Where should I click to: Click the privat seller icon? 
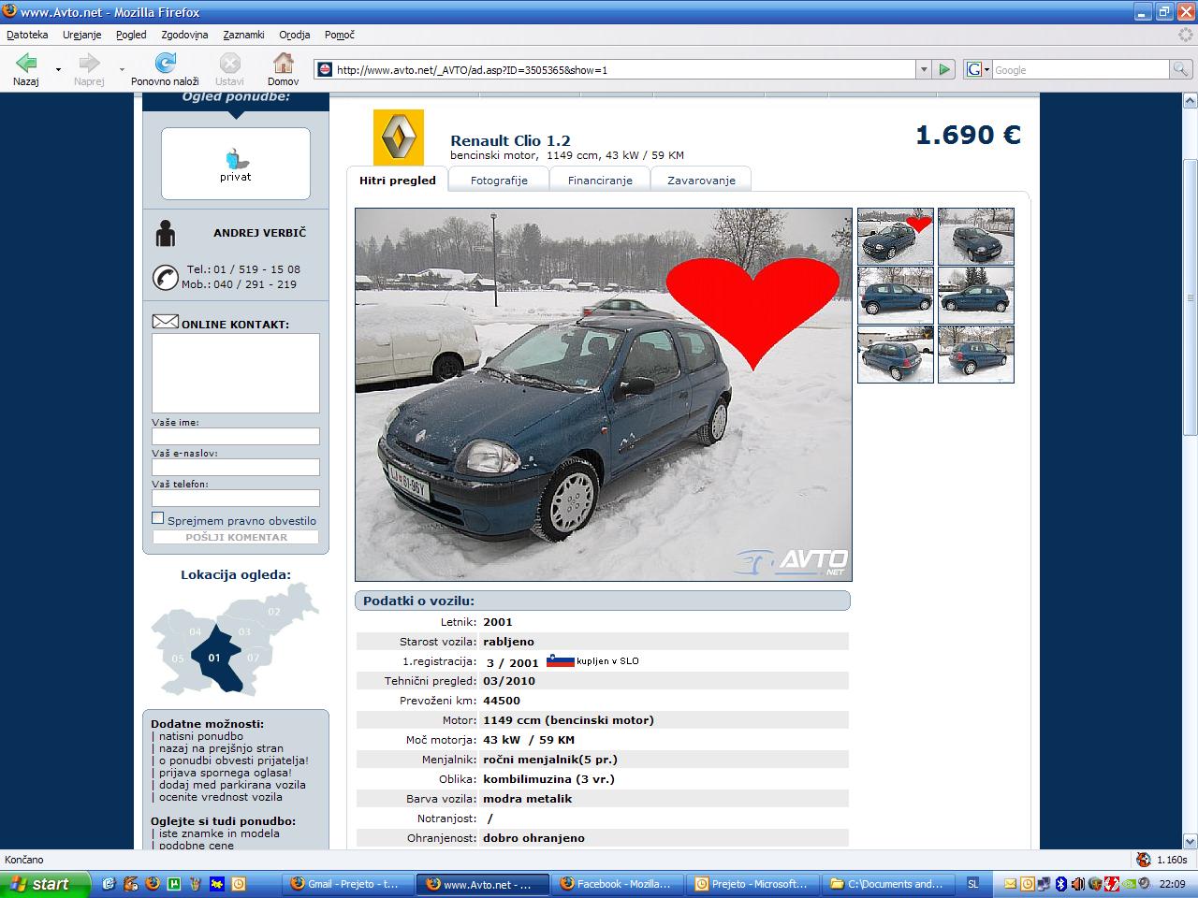(x=235, y=159)
